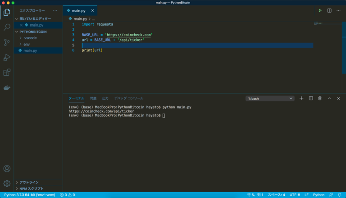Screen dimensions: 346x198
Task: Click the warnings count icon in status bar
Action: 70,195
